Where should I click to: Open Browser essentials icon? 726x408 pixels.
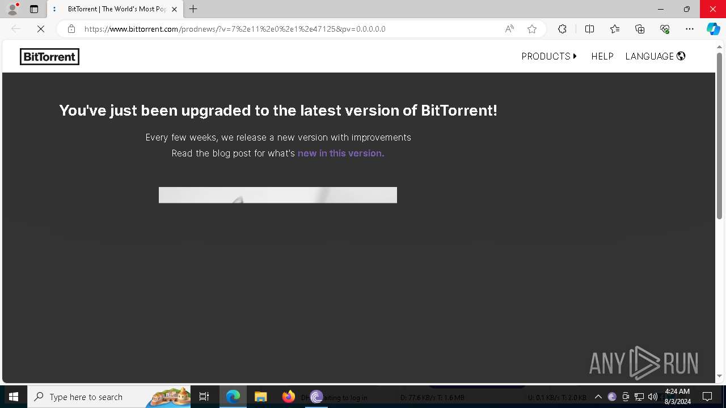(x=665, y=29)
